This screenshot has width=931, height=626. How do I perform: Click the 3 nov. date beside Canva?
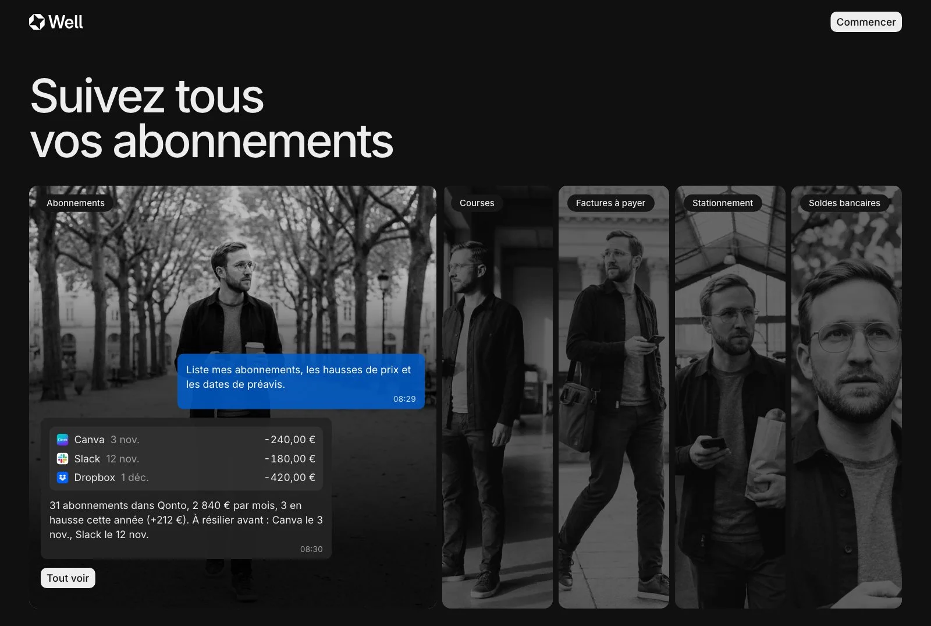[x=125, y=440]
